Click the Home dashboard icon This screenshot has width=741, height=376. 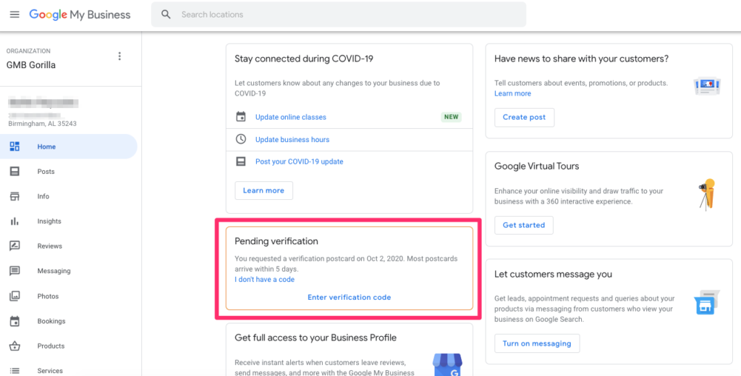pos(14,146)
